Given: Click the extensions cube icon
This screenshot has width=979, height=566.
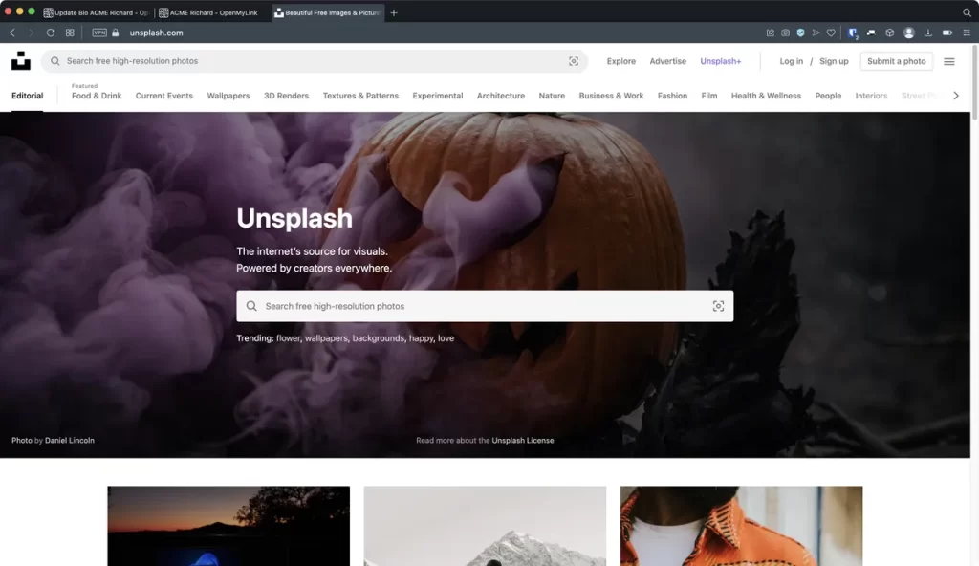Looking at the screenshot, I should 890,33.
